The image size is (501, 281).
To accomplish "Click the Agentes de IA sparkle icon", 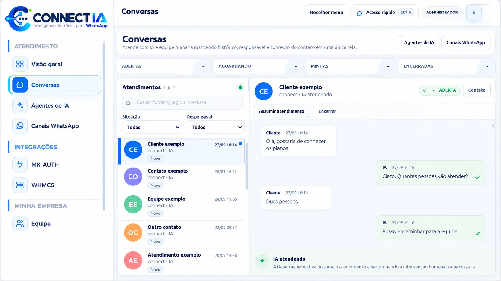I will click(x=20, y=105).
